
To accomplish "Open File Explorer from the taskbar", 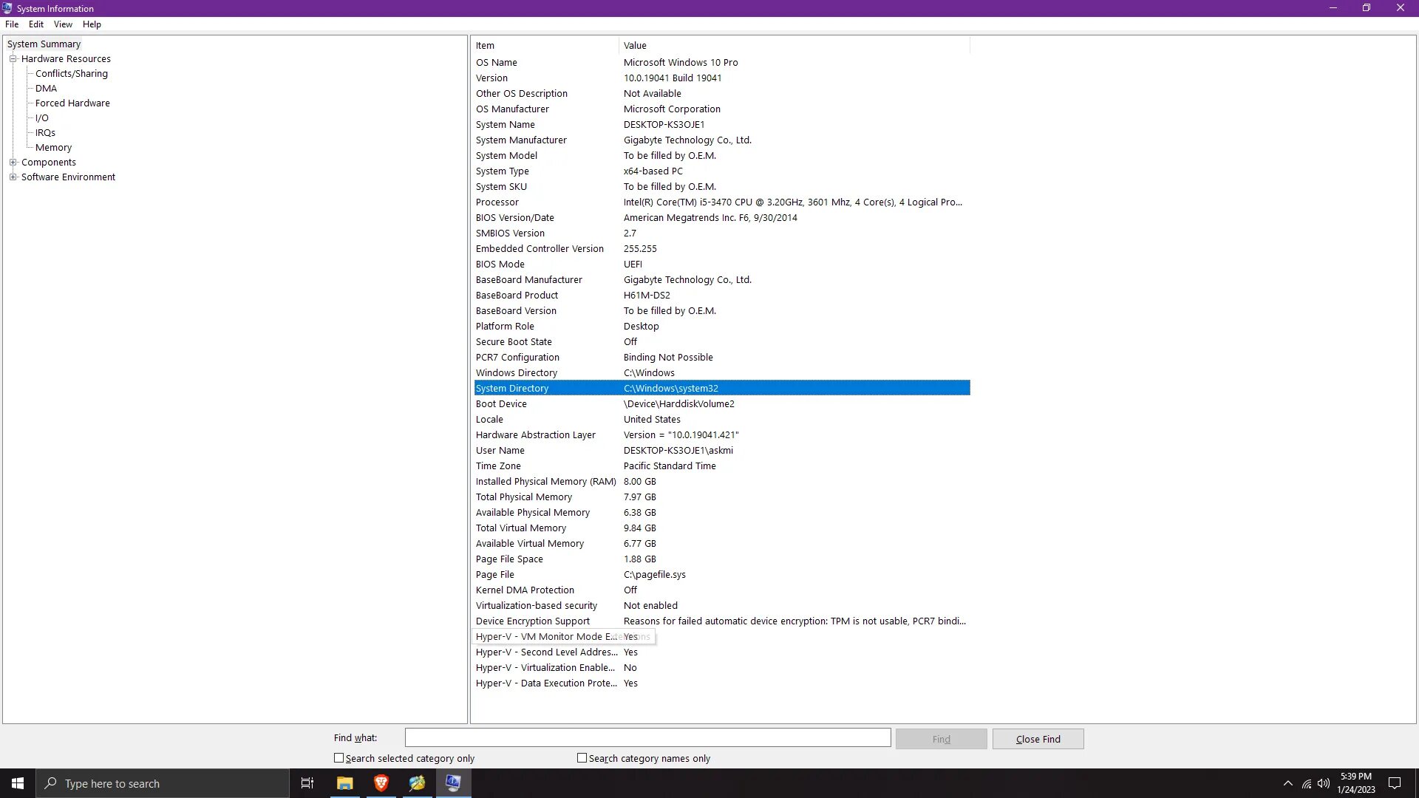I will coord(344,783).
